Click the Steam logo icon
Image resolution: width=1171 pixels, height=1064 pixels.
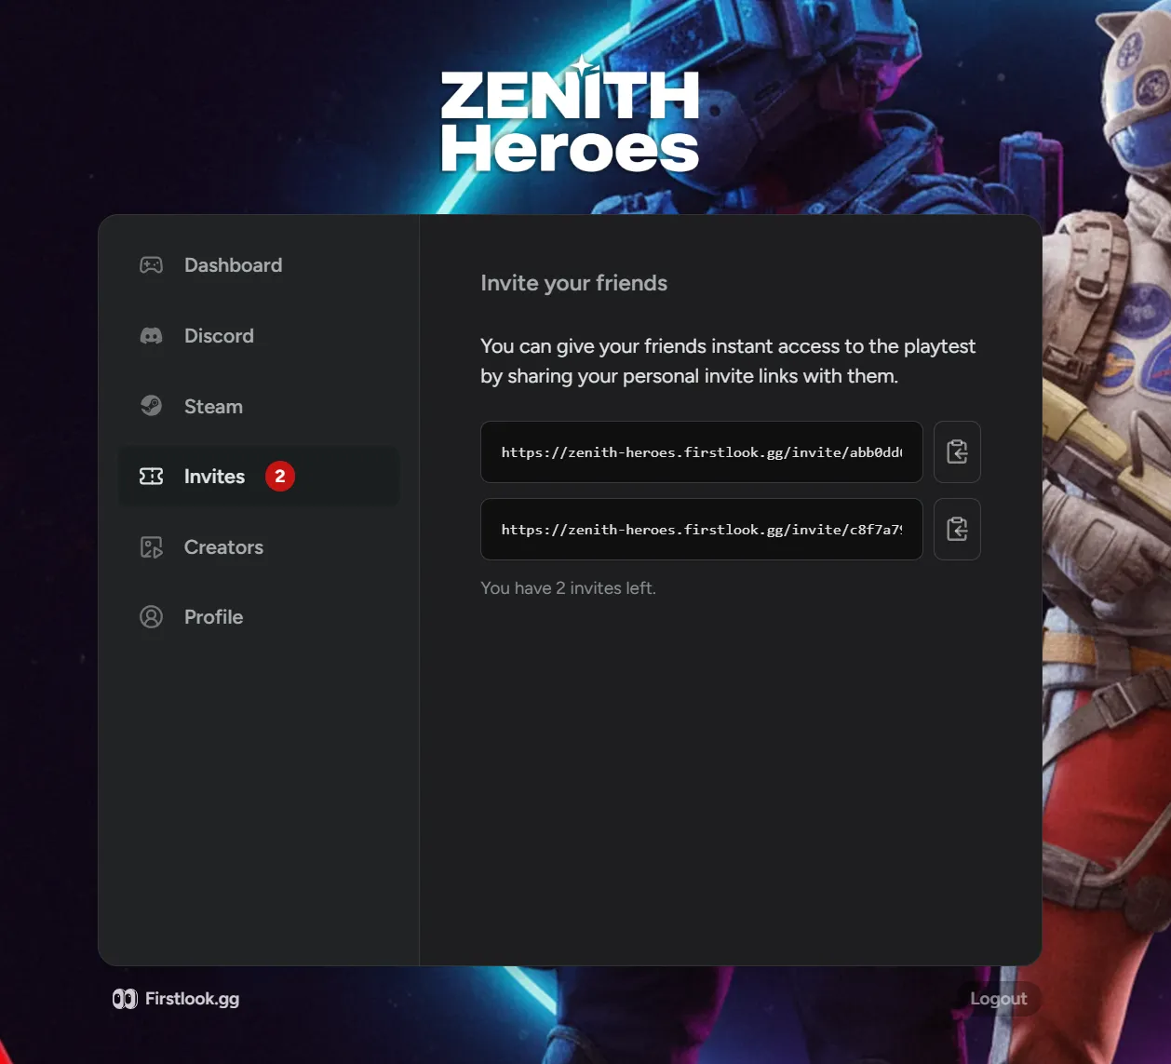[x=151, y=406]
